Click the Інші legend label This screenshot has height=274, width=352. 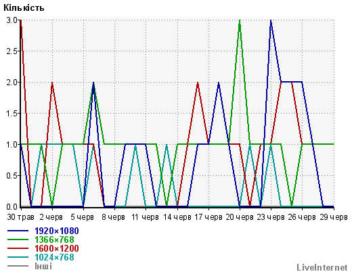tap(43, 266)
